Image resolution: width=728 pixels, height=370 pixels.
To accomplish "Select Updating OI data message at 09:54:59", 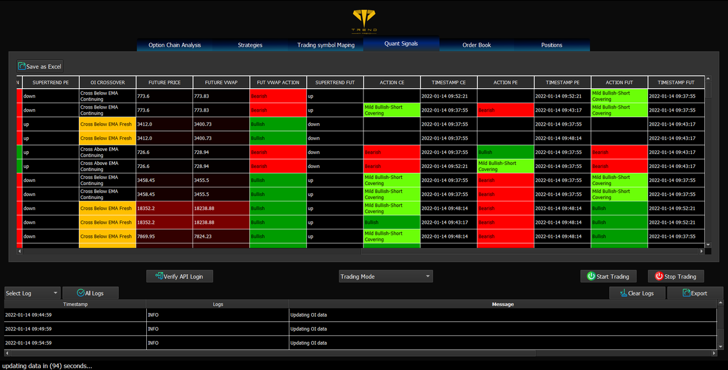I will coord(502,343).
